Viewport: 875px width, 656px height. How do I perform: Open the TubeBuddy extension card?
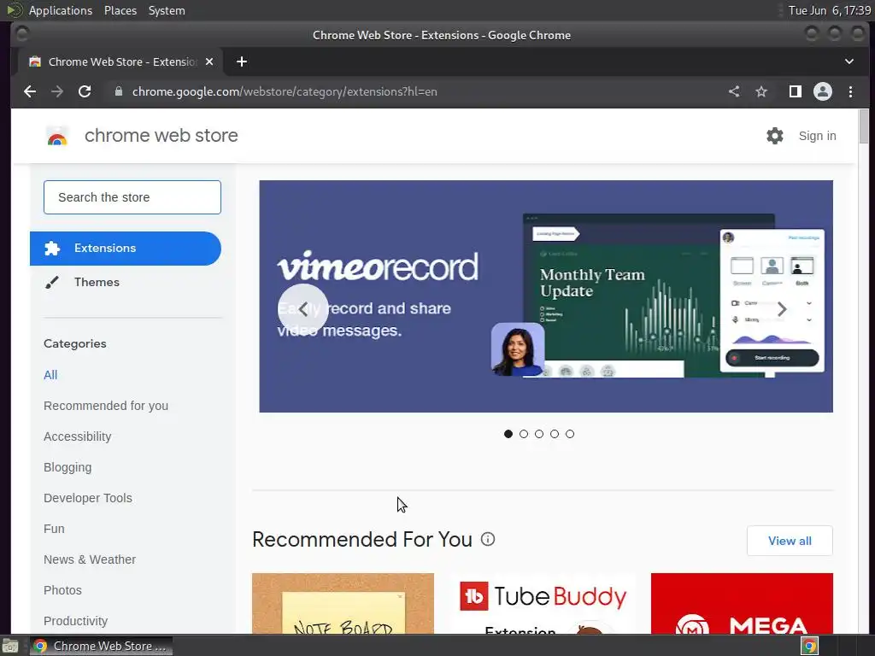(543, 604)
